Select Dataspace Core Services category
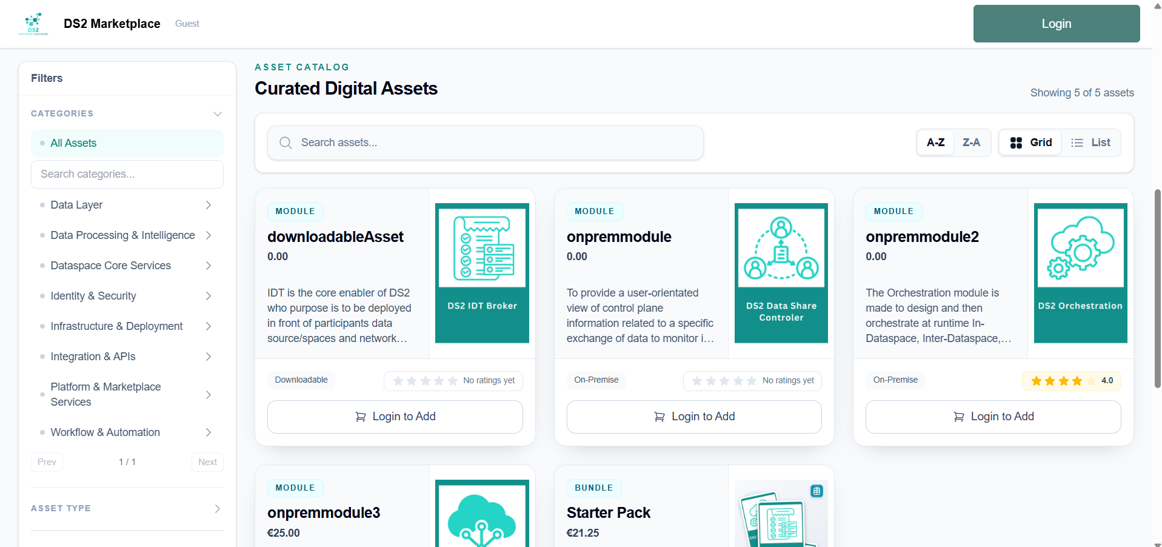1162x547 pixels. pos(110,266)
